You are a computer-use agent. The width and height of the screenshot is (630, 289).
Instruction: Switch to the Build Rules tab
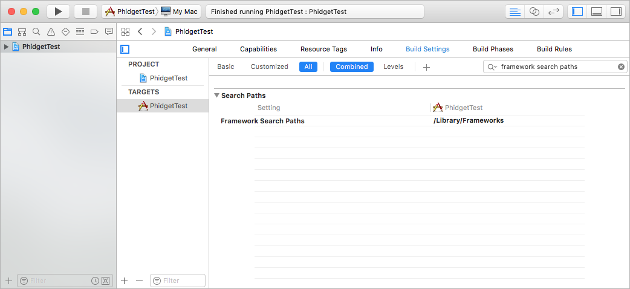tap(554, 49)
